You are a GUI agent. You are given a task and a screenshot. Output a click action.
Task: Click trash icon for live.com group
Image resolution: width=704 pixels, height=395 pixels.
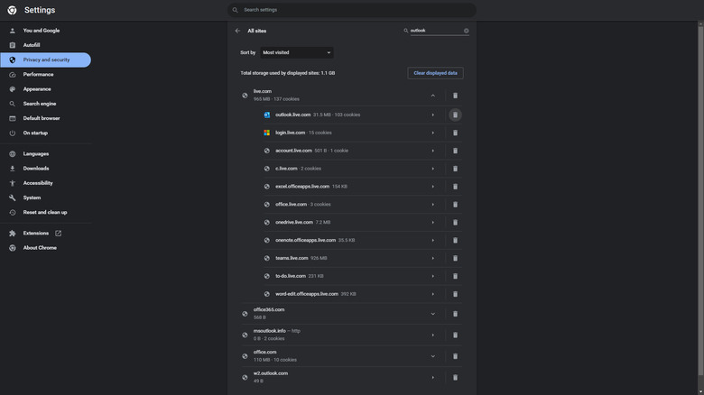click(x=455, y=96)
